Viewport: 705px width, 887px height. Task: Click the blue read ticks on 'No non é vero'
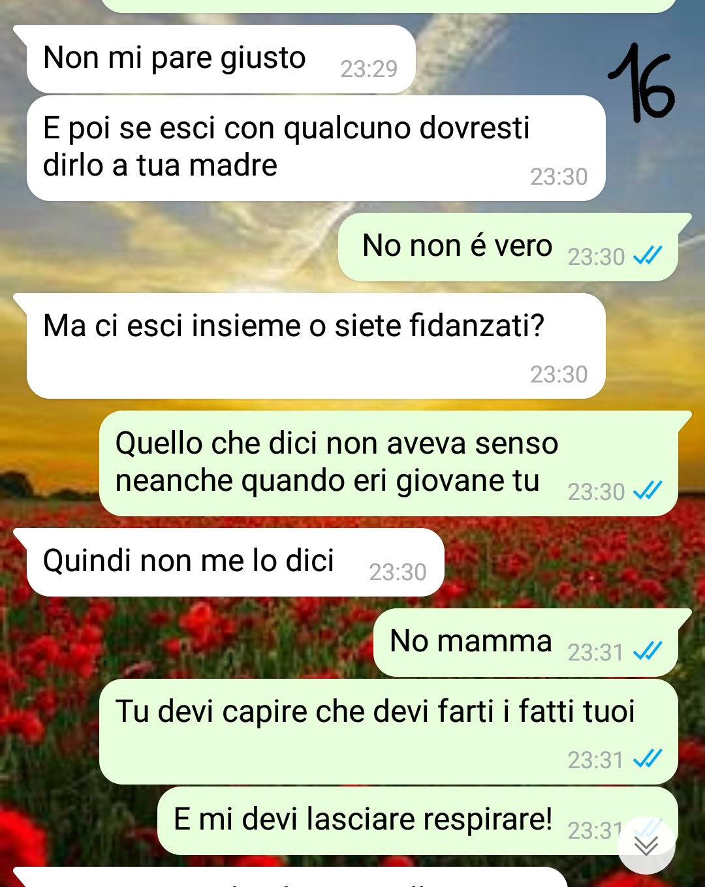click(x=648, y=256)
